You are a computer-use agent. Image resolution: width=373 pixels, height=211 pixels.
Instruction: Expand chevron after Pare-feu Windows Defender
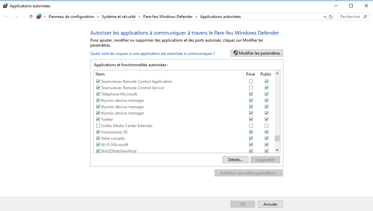point(196,17)
